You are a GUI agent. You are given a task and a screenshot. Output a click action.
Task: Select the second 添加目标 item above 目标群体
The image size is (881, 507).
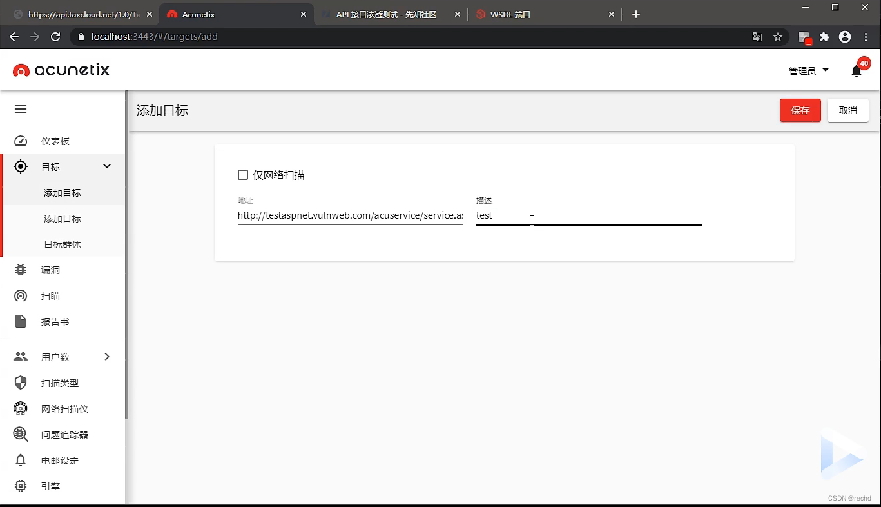63,219
